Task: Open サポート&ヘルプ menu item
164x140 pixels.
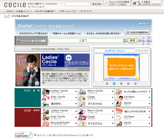Action: point(68,11)
